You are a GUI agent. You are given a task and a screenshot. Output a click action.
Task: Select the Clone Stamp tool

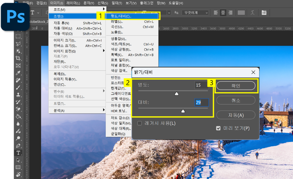point(18,95)
